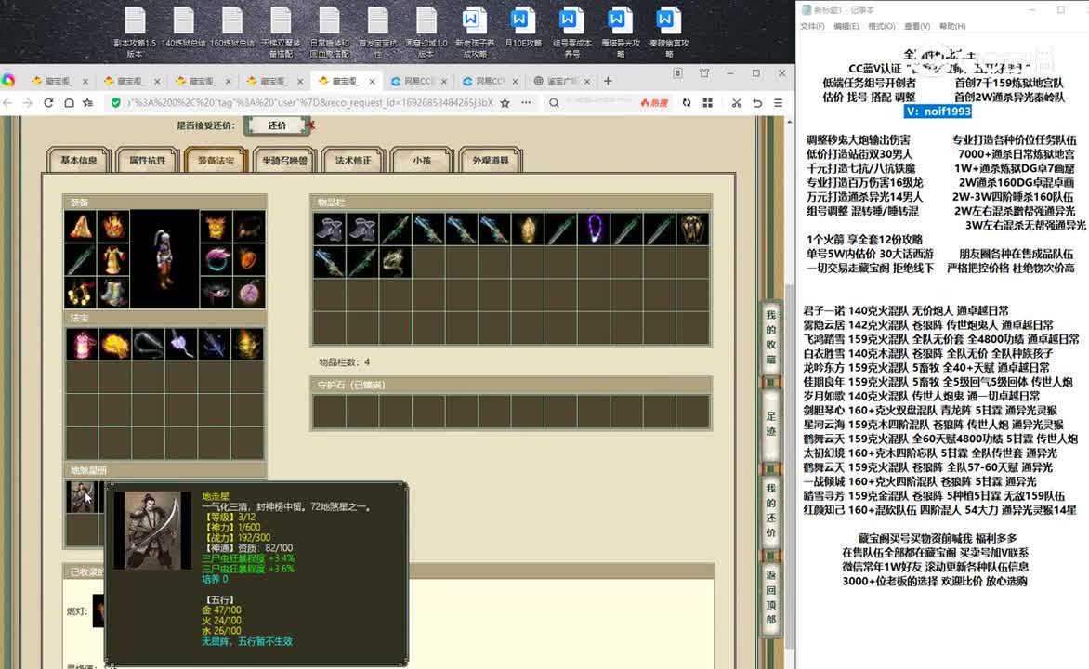The image size is (1089, 669).
Task: Open Notepad's 帮助(H) menu
Action: pyautogui.click(x=952, y=26)
